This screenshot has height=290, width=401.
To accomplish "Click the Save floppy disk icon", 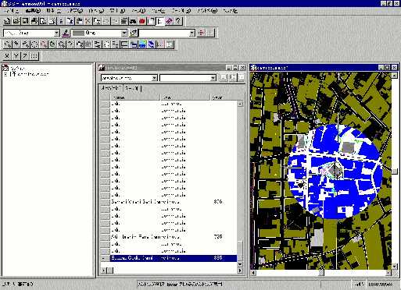I will pyautogui.click(x=25, y=21).
